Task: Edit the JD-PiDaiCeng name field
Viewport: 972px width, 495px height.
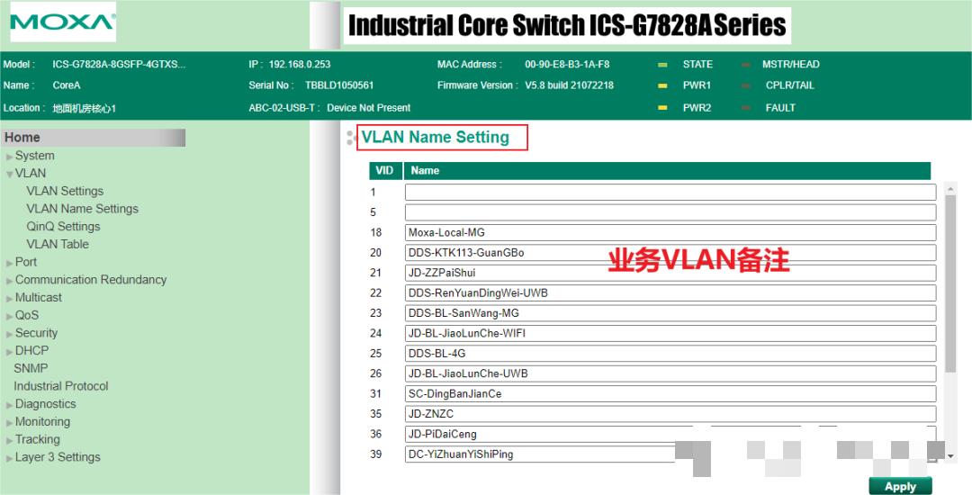Action: coord(670,434)
